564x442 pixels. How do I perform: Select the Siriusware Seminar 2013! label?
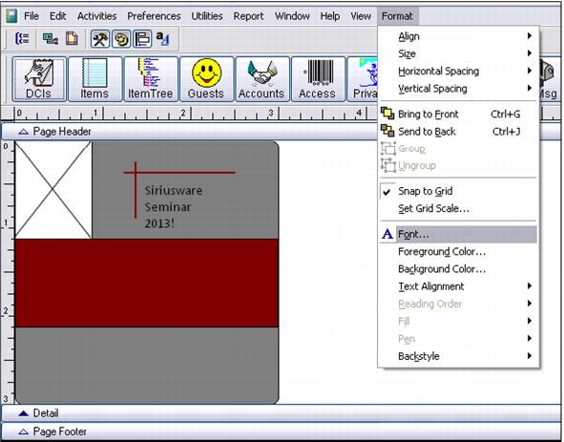(x=174, y=207)
